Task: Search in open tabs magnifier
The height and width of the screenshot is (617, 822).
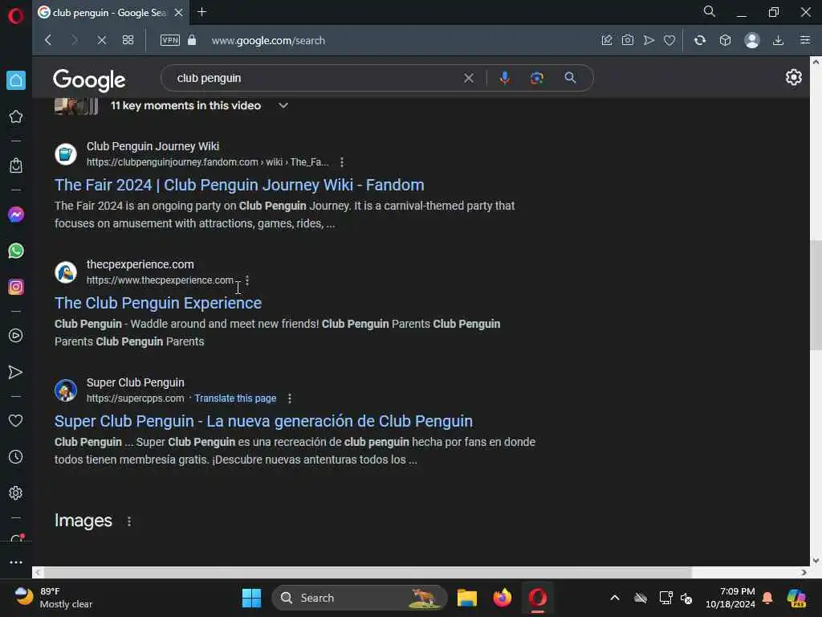Action: (x=710, y=11)
